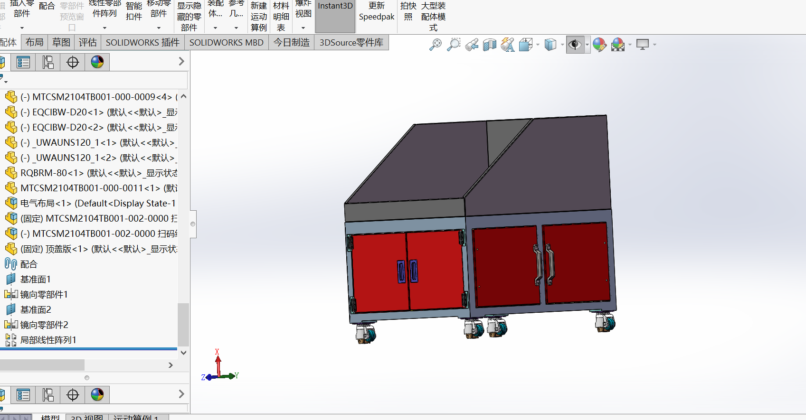Click the Display Style cube icon
The image size is (806, 420).
click(x=550, y=45)
